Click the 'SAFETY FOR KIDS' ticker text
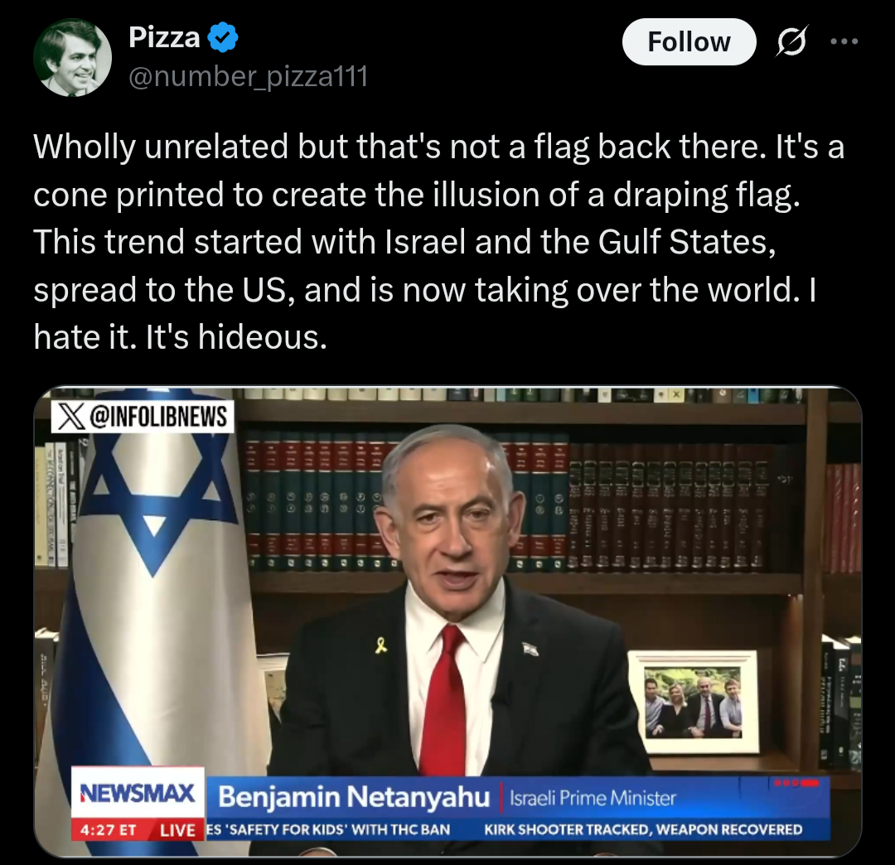The width and height of the screenshot is (895, 865). click(x=327, y=829)
